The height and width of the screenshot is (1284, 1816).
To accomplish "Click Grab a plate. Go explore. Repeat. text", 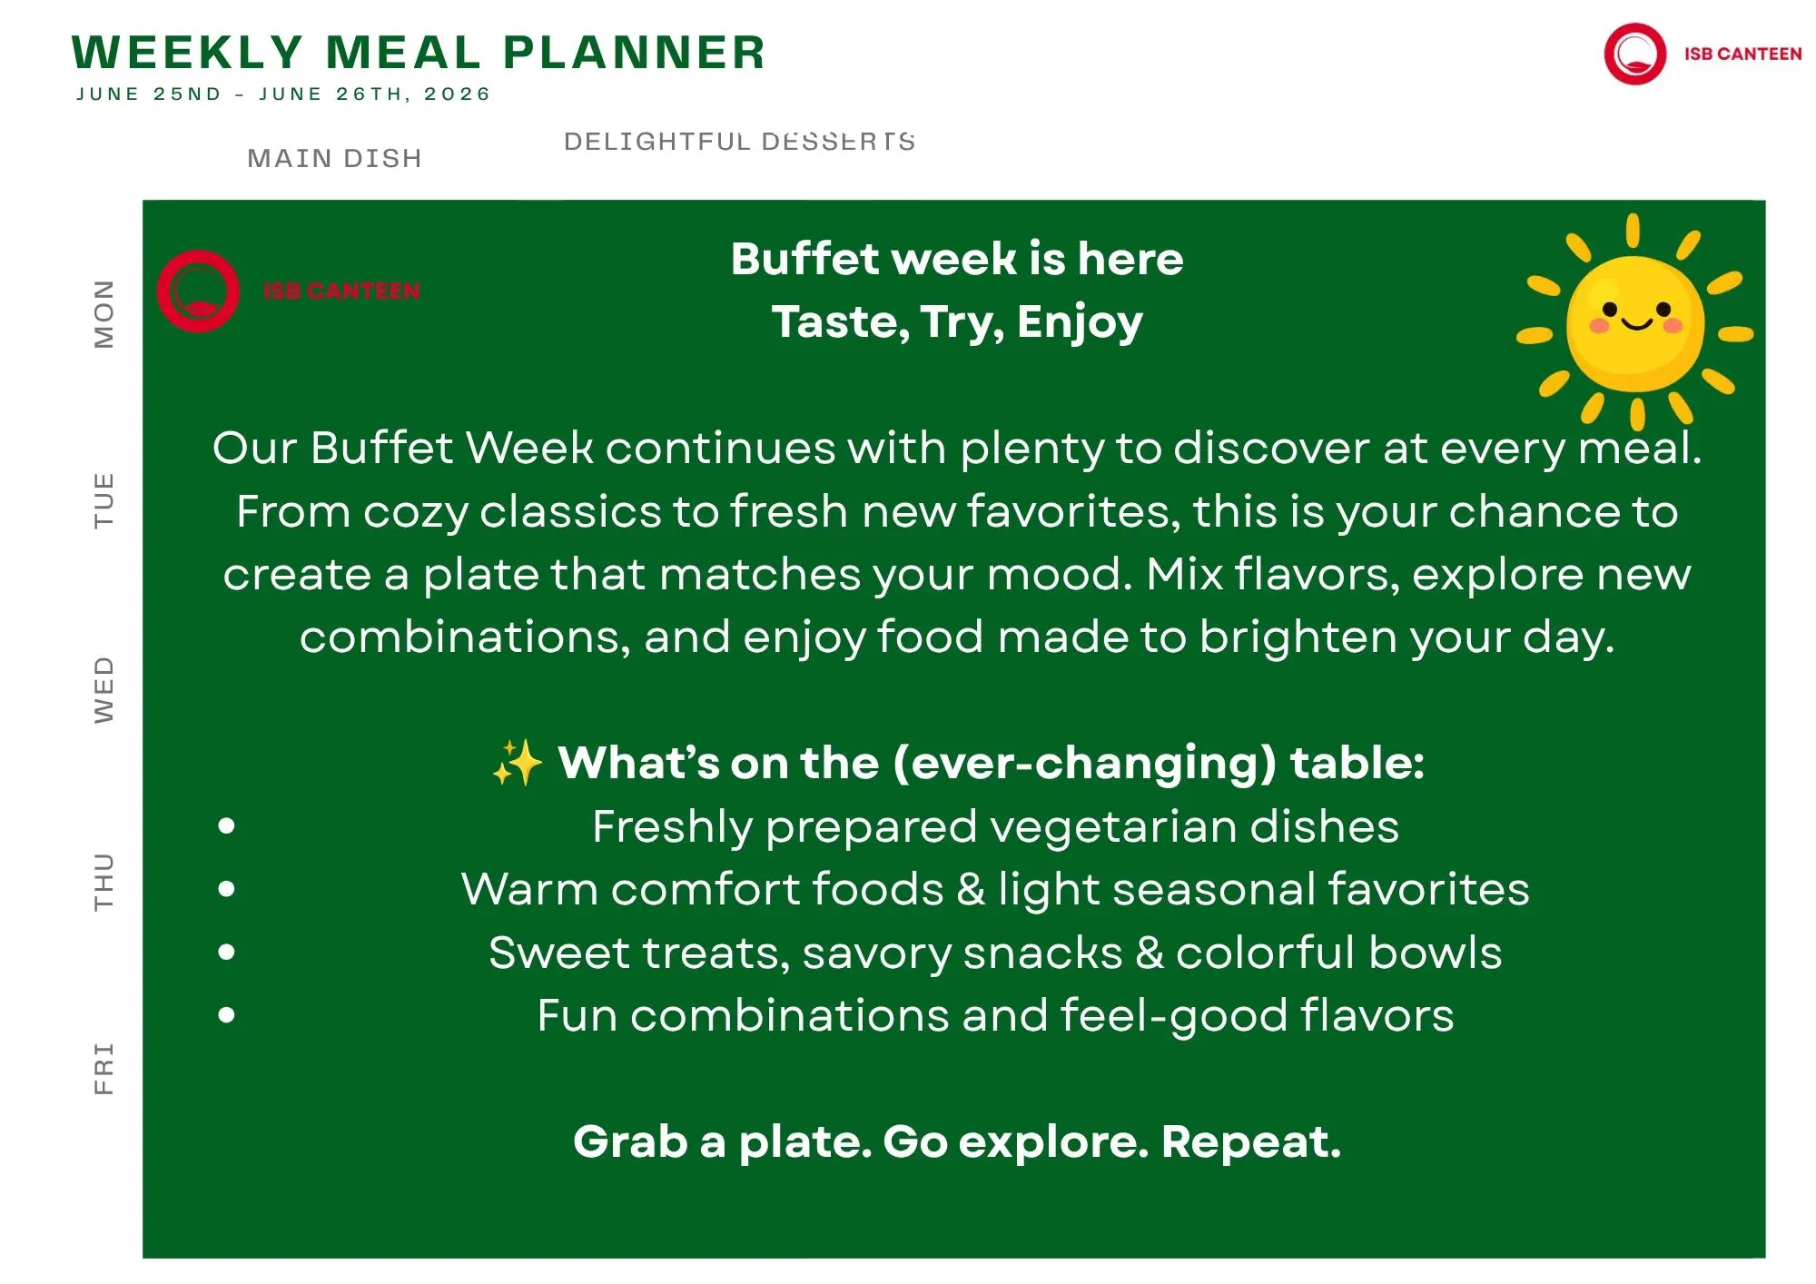I will (x=957, y=1142).
